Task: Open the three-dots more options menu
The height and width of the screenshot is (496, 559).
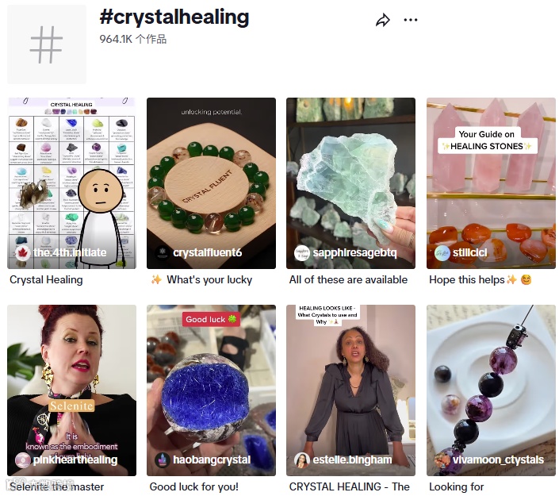Action: pyautogui.click(x=411, y=20)
